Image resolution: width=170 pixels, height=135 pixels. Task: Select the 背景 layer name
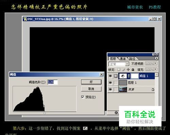point(131,90)
